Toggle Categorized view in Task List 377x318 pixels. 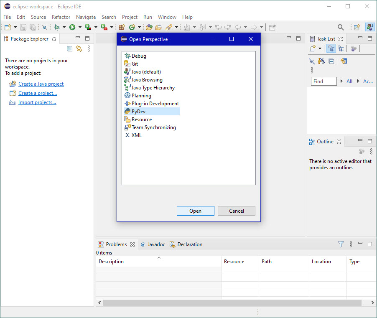(331, 49)
